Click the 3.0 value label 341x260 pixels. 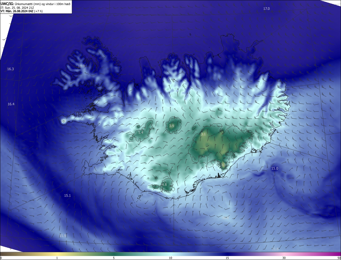pos(223,165)
